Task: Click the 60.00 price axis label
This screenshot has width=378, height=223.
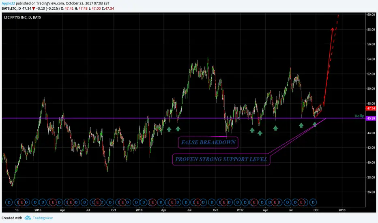Action: [371, 15]
